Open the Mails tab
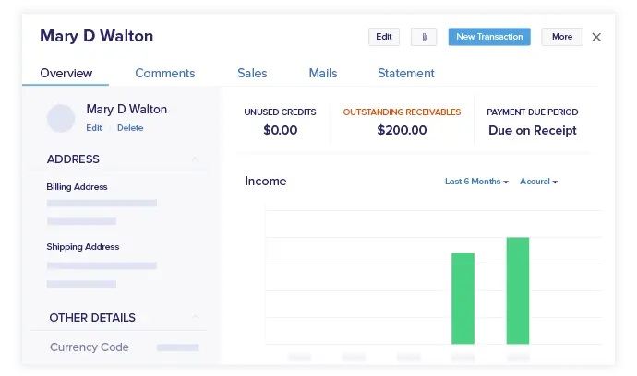This screenshot has height=376, width=637. [x=323, y=73]
